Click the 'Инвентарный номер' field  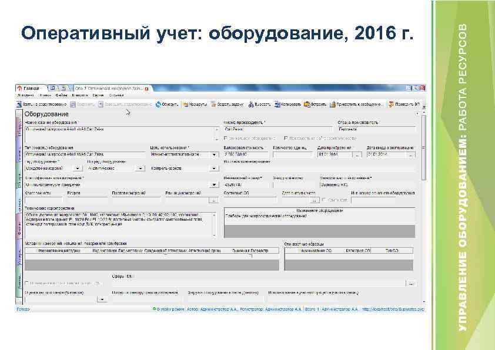pos(246,185)
